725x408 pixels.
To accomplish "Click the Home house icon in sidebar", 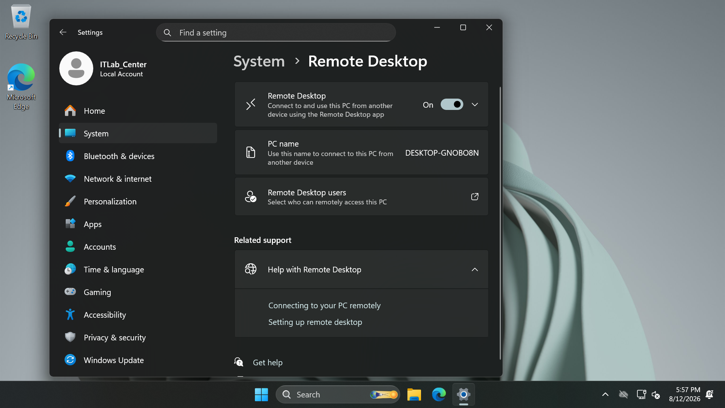I will pos(70,111).
